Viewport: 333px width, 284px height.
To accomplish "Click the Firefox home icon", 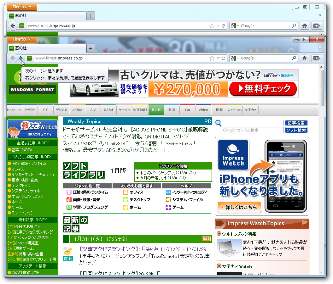I will [x=305, y=58].
